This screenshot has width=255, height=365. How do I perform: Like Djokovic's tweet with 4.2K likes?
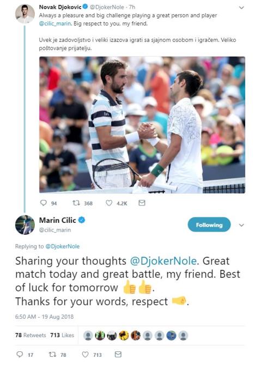[x=109, y=203]
